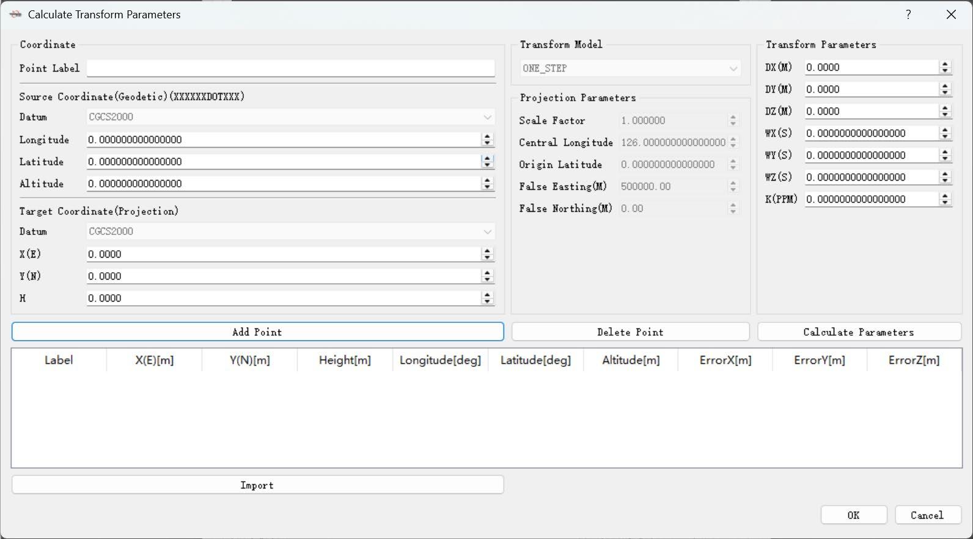Close the Calculate Transform Parameters dialog
This screenshot has height=539, width=973.
[951, 14]
